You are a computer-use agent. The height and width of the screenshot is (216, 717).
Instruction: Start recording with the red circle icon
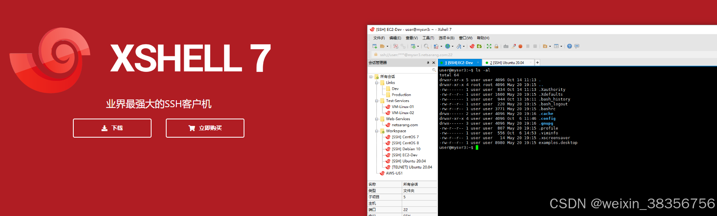[520, 46]
